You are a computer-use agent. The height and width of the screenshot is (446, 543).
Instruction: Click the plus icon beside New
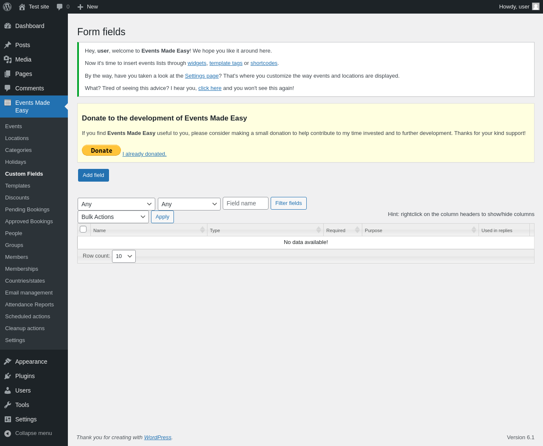point(80,7)
